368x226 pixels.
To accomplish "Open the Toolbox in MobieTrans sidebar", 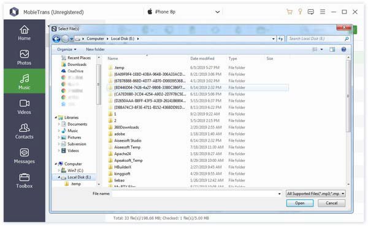I will (24, 181).
